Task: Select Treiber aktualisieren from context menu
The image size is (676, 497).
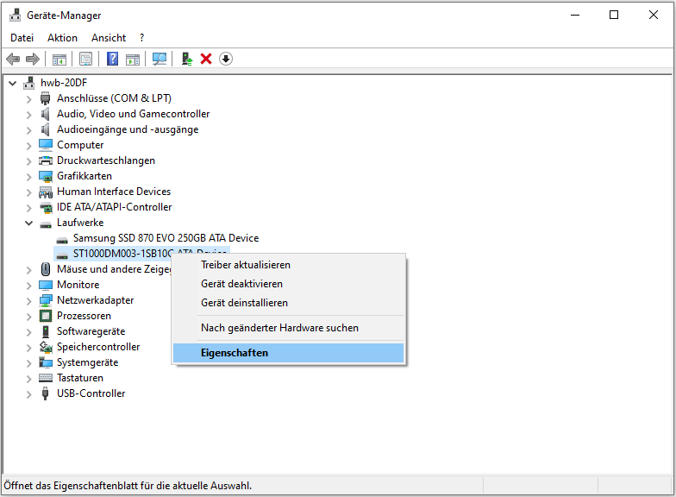Action: (246, 265)
